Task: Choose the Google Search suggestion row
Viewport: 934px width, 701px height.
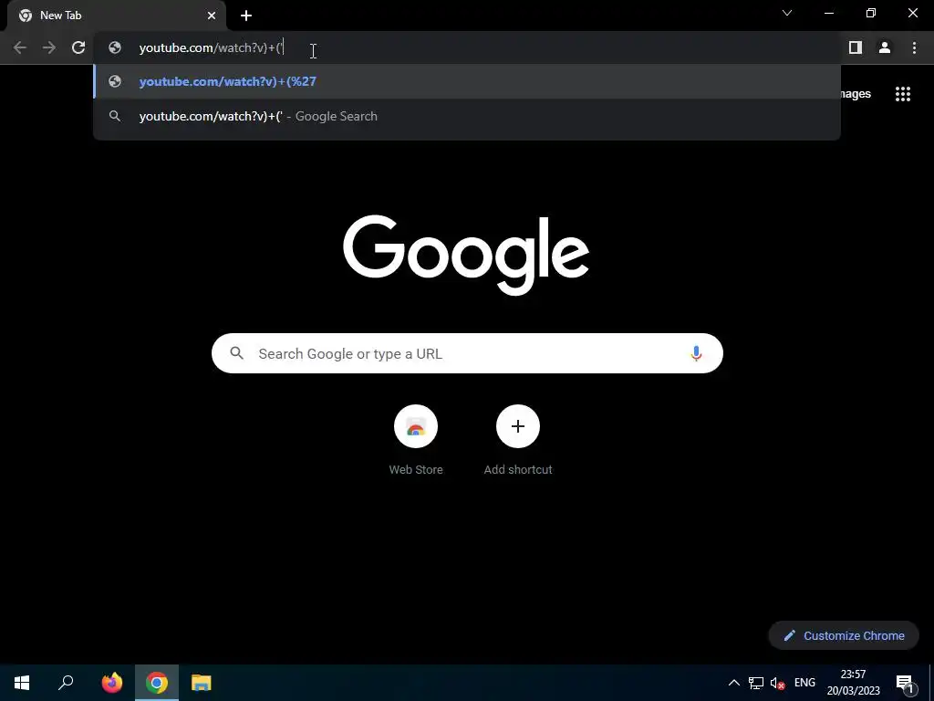Action: click(467, 116)
